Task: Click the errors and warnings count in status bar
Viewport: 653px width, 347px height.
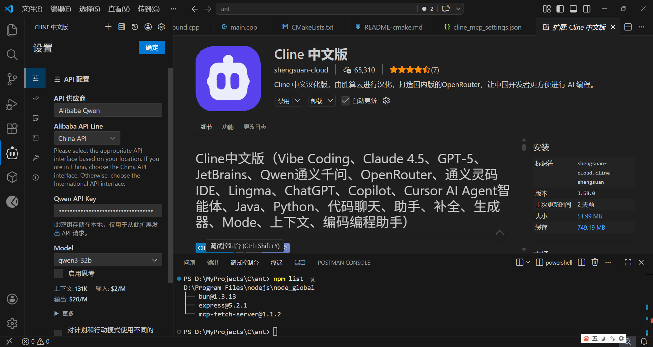Action: click(x=36, y=342)
